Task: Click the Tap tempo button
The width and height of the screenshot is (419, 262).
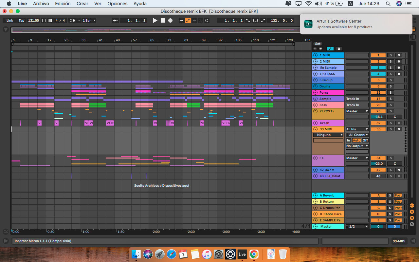Action: point(21,20)
